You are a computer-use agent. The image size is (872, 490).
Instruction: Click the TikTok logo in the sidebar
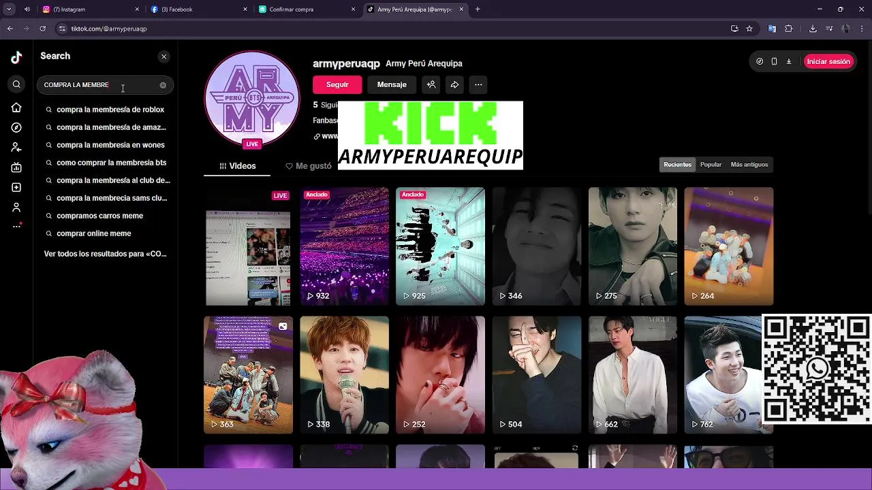pyautogui.click(x=16, y=58)
